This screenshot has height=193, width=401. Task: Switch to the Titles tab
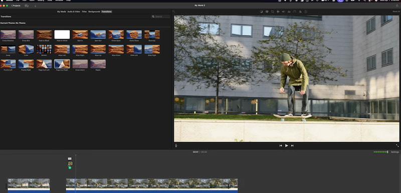click(84, 11)
